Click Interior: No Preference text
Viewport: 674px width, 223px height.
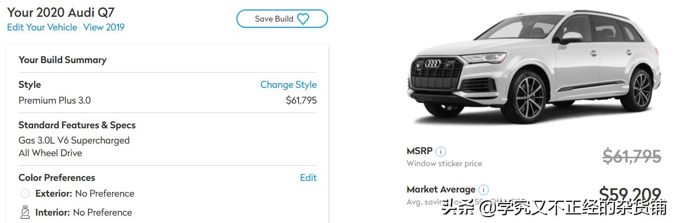pos(84,212)
